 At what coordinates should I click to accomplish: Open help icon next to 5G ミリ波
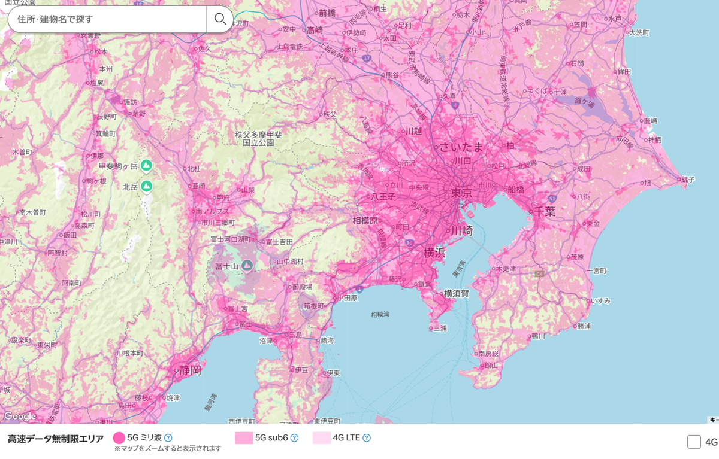168,438
